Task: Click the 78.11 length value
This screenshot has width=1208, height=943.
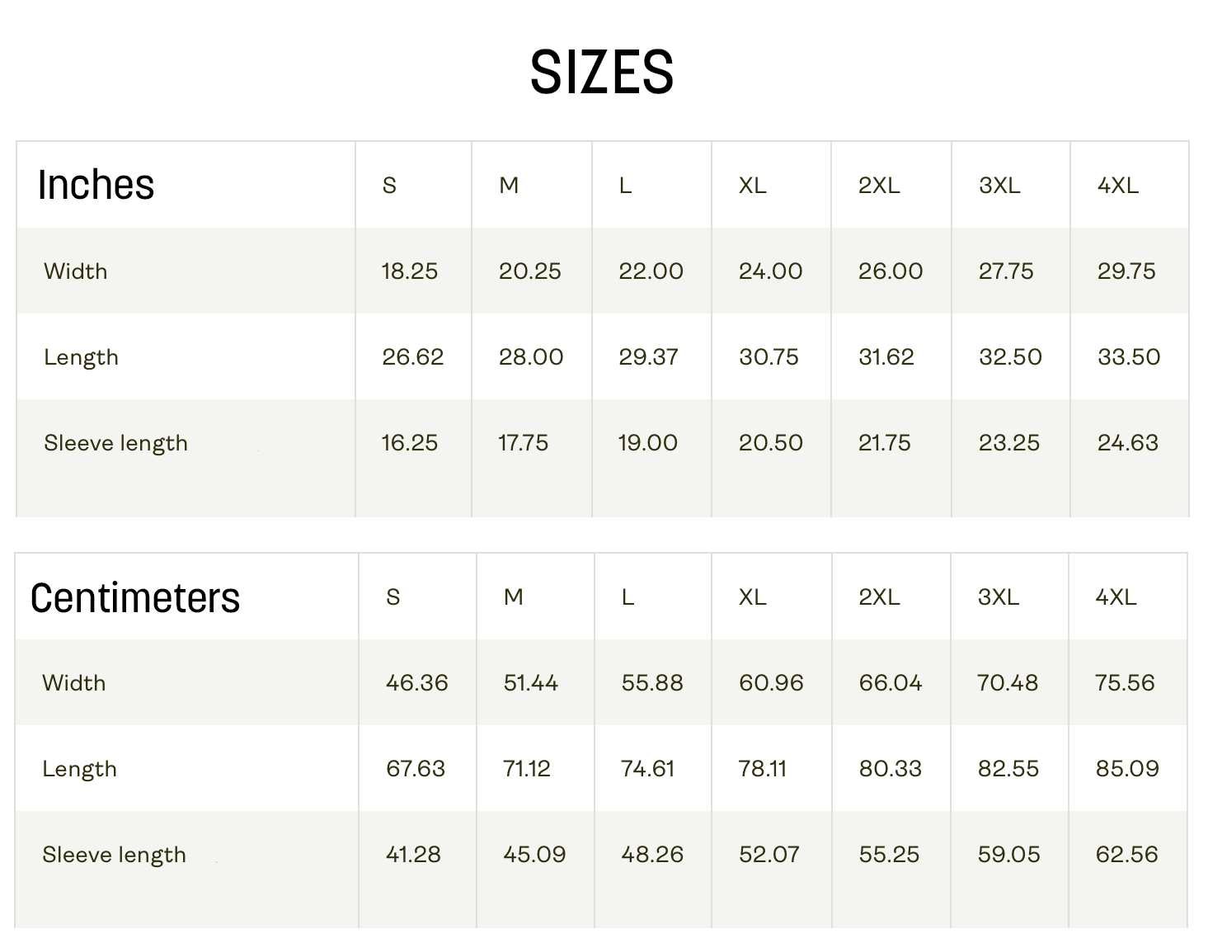Action: coord(762,769)
